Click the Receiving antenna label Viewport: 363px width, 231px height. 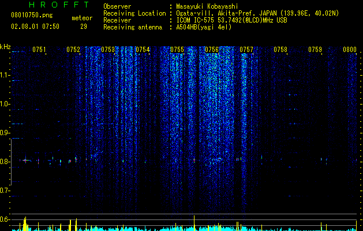pyautogui.click(x=133, y=27)
